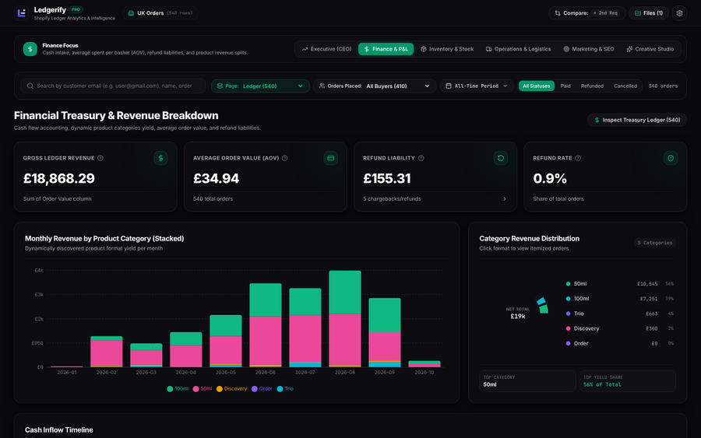Image resolution: width=701 pixels, height=438 pixels.
Task: Go to Marketing & SEO tab
Action: (588, 49)
